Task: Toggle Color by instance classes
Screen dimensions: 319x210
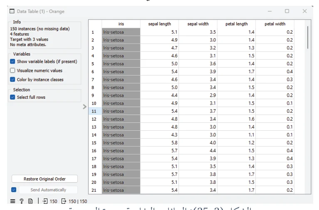Action: [x=12, y=79]
